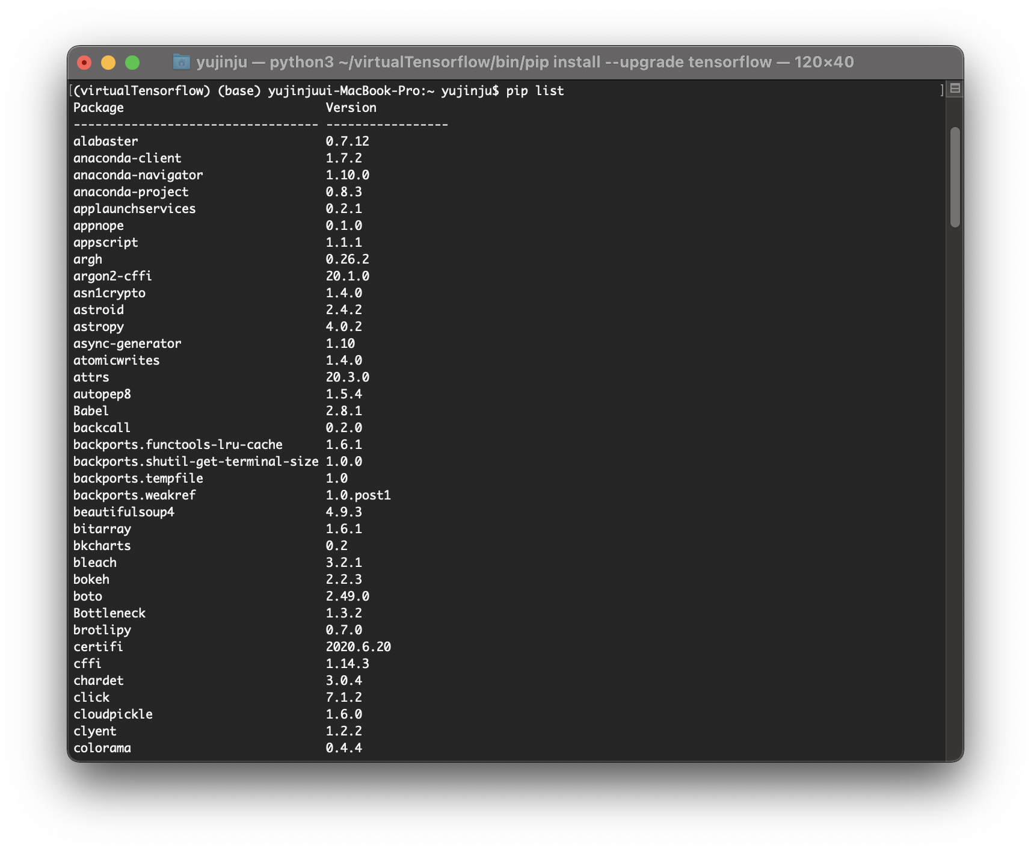Click the "colorama" entry at list bottom
The width and height of the screenshot is (1031, 851).
coord(102,747)
